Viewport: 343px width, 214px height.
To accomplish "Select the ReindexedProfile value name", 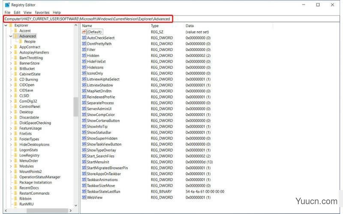I will pyautogui.click(x=101, y=97).
